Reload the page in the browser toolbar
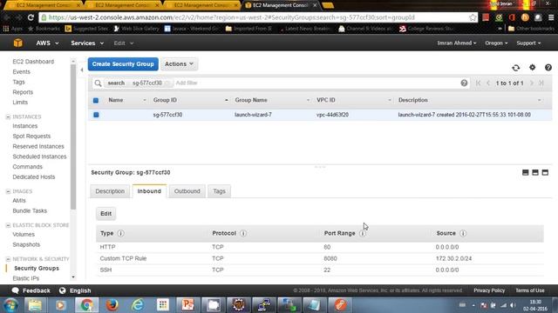The width and height of the screenshot is (558, 313). (31, 17)
